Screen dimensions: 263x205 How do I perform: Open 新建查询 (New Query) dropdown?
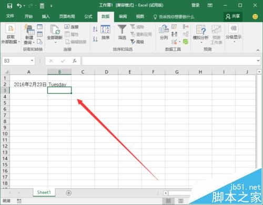tap(29, 34)
